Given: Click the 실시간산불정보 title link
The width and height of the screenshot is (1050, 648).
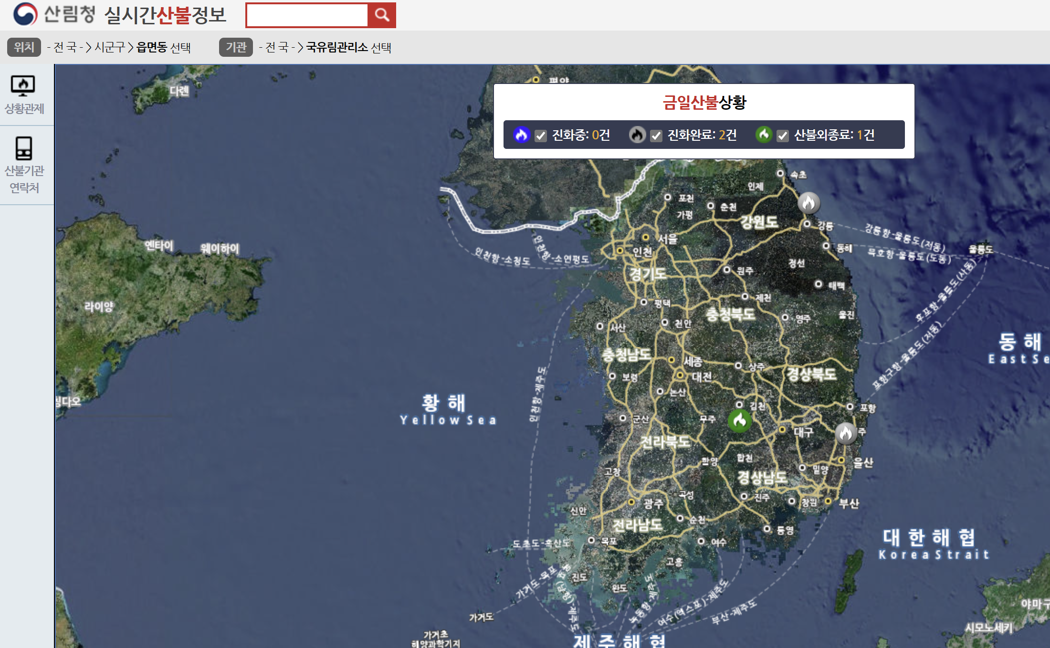Looking at the screenshot, I should point(165,15).
